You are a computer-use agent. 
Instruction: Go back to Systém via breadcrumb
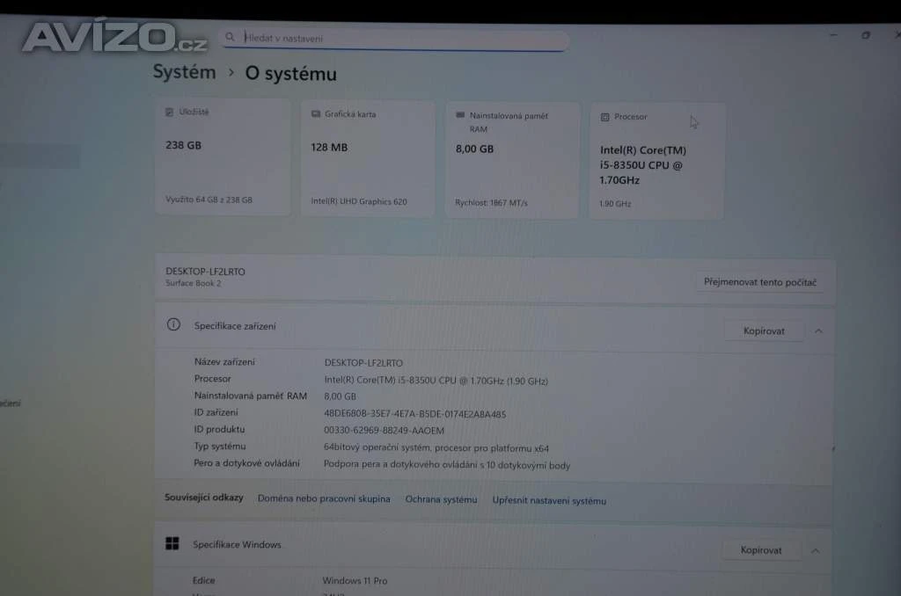(x=184, y=72)
